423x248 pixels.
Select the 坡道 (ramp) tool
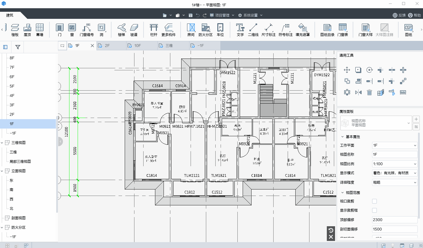pos(134,30)
